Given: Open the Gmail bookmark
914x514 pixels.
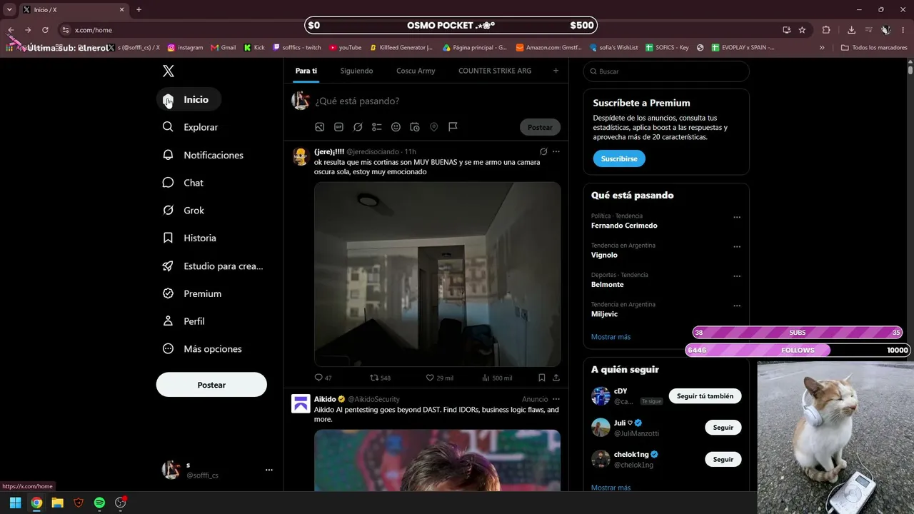Looking at the screenshot, I should [224, 48].
